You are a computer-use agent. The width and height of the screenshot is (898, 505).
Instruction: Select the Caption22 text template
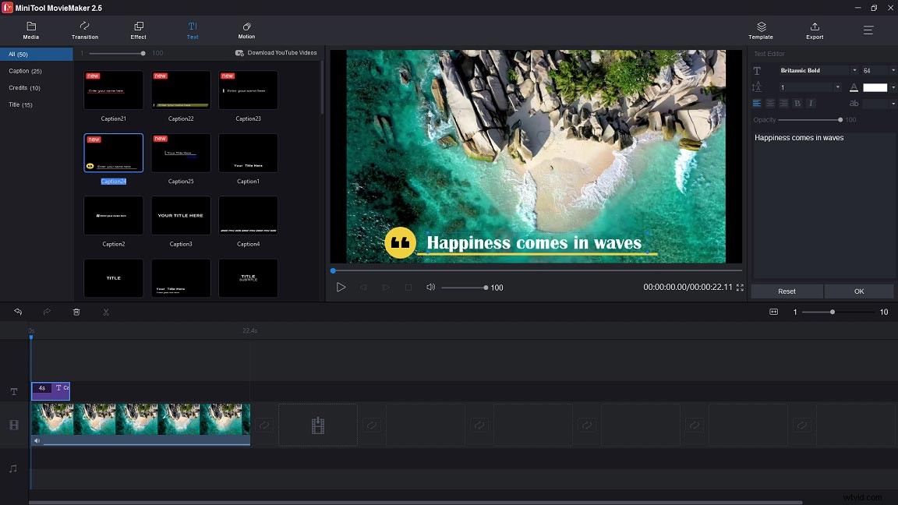[181, 90]
